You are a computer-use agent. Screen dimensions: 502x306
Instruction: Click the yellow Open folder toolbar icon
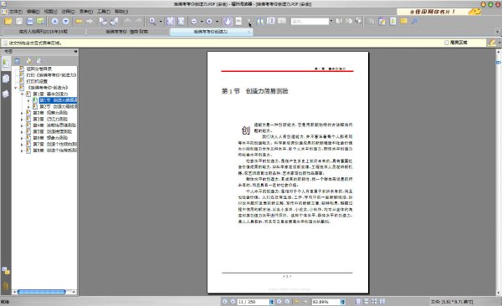(x=8, y=22)
